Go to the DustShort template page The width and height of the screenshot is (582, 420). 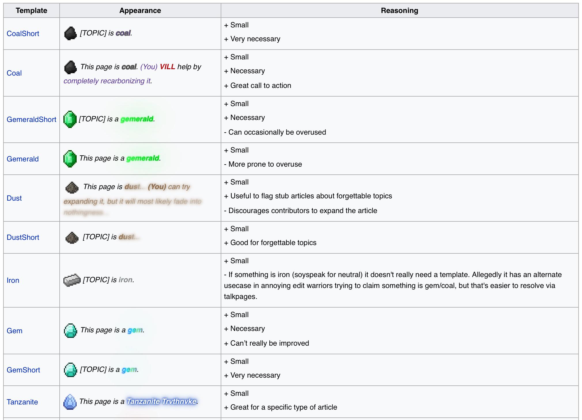coord(23,237)
